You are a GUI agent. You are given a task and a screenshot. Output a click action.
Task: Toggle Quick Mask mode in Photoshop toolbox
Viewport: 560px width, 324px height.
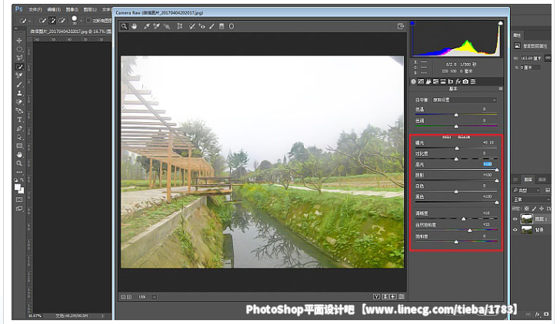19,200
